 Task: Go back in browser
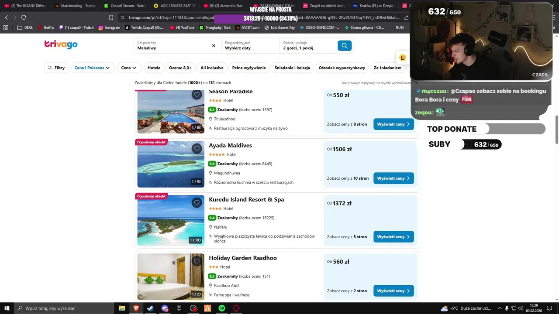pos(6,17)
